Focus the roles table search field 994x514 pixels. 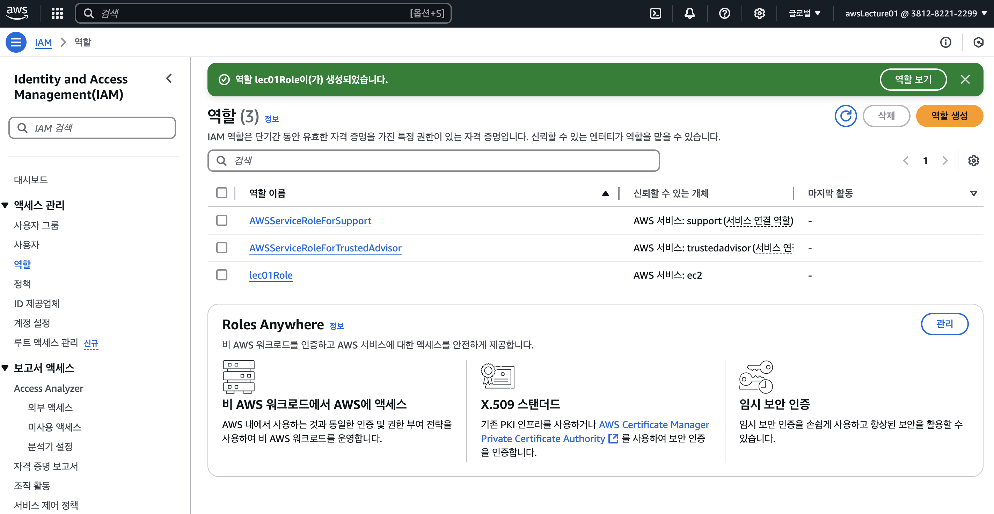434,161
